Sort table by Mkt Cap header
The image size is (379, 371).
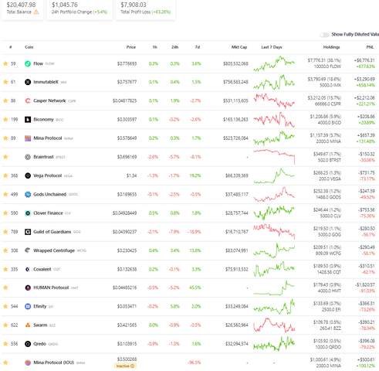coord(239,47)
